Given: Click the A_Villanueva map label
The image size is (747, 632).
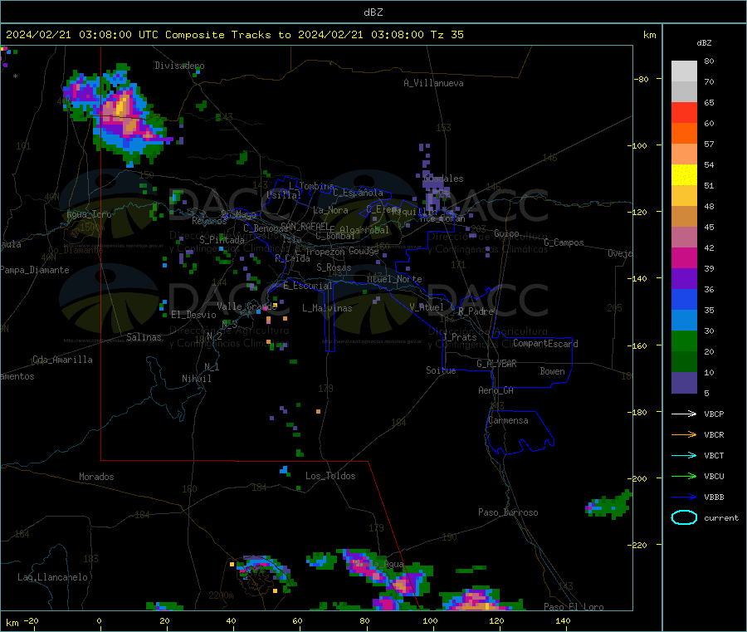Looking at the screenshot, I should click(433, 83).
